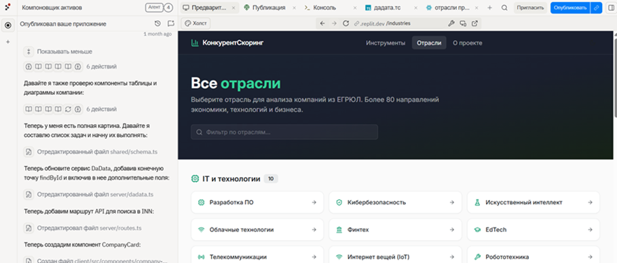Click the agent session circle icon in sidebar
Screen dimensions: 617x263
pyautogui.click(x=7, y=26)
